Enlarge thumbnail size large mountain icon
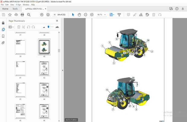Image resolution: width=187 pixels, height=122 pixels. click(57, 27)
